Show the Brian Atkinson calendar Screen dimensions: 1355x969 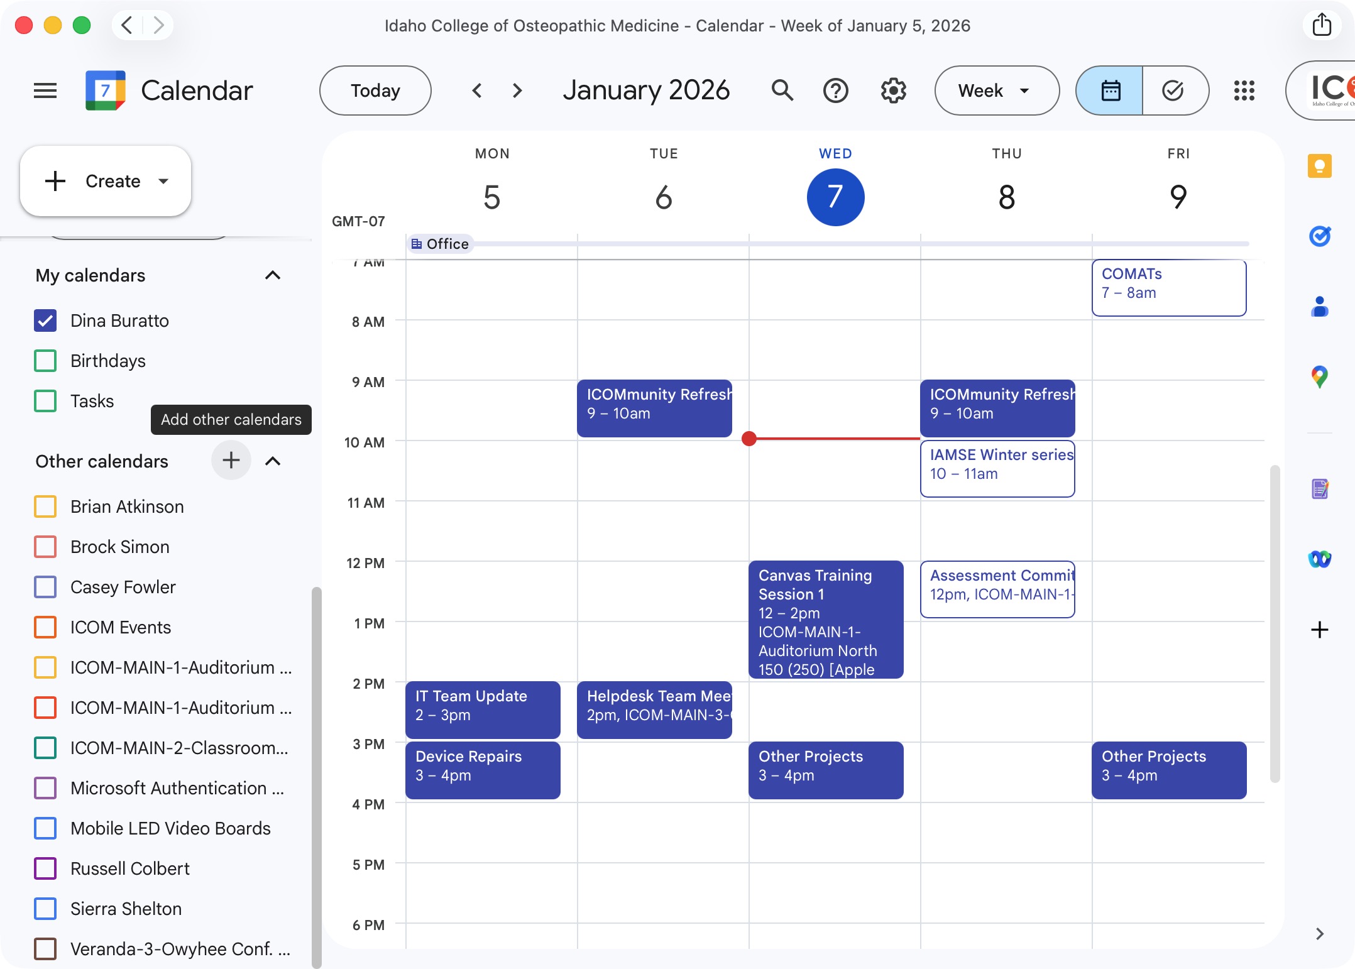coord(45,506)
